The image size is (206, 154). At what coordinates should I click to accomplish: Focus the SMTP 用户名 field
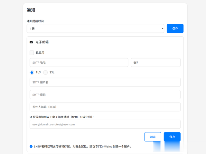pyautogui.click(x=105, y=82)
